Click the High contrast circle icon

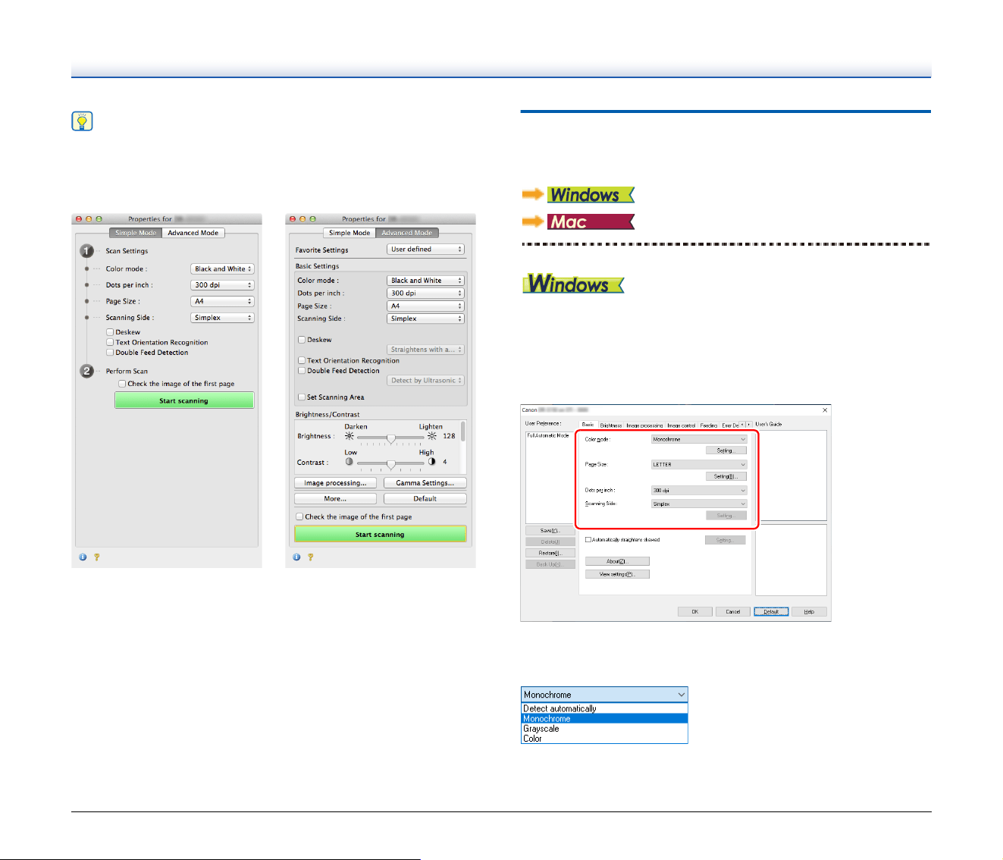point(431,461)
